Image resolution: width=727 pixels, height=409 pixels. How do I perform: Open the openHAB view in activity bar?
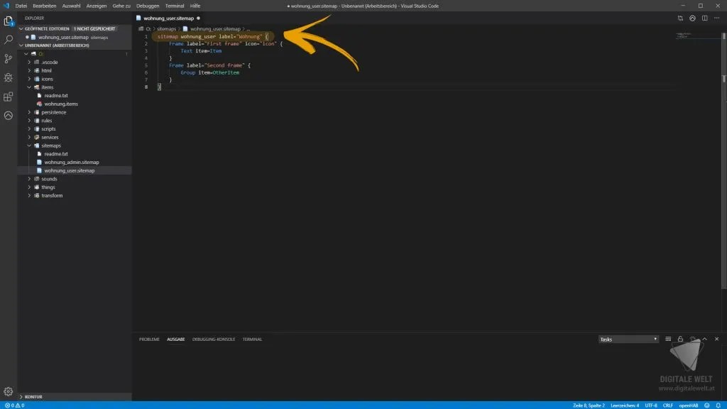click(x=9, y=116)
